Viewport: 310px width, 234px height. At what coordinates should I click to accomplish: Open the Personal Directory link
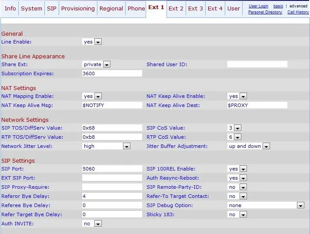coord(265,12)
